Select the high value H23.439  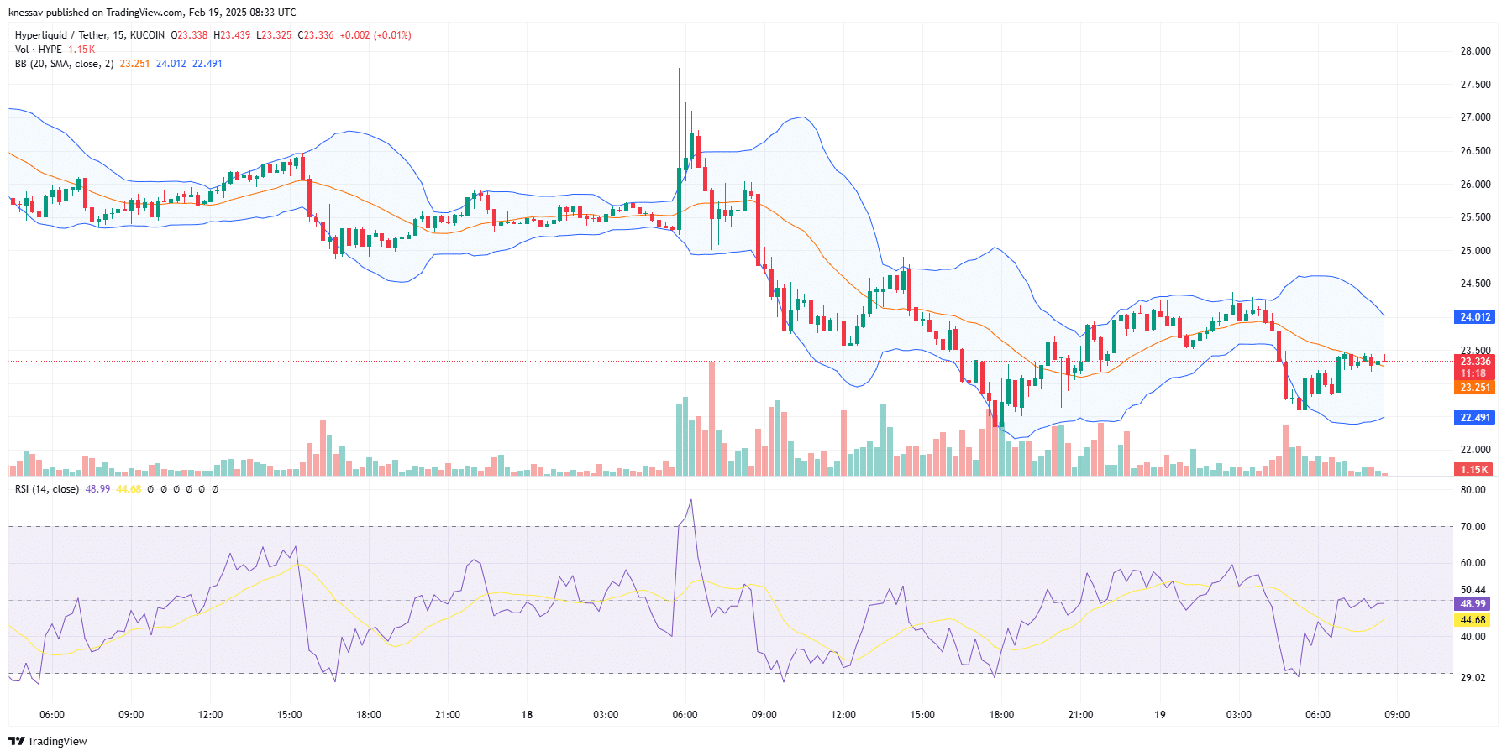[x=232, y=35]
